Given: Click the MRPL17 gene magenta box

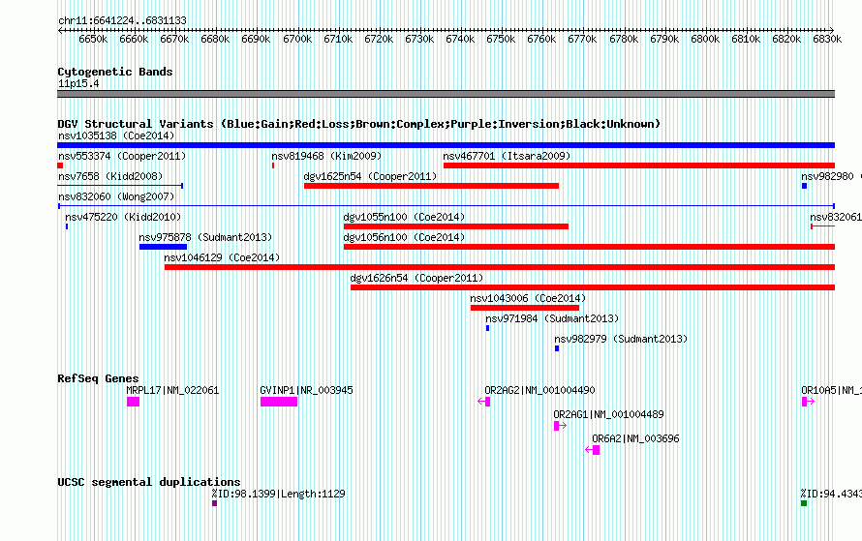Looking at the screenshot, I should [133, 402].
